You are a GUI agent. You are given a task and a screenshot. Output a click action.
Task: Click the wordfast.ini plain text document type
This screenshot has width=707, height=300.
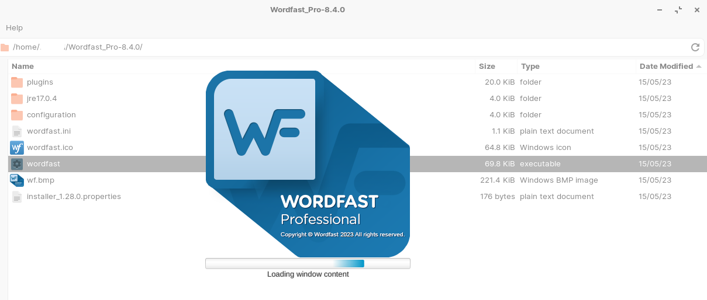coord(557,131)
